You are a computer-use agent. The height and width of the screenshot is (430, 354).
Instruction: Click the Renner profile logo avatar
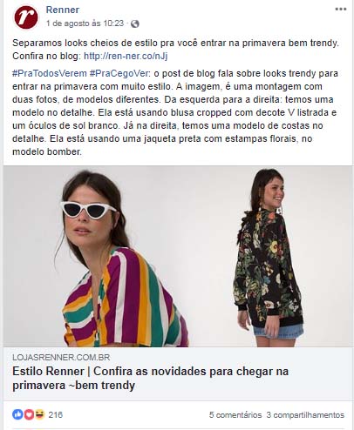tap(26, 17)
